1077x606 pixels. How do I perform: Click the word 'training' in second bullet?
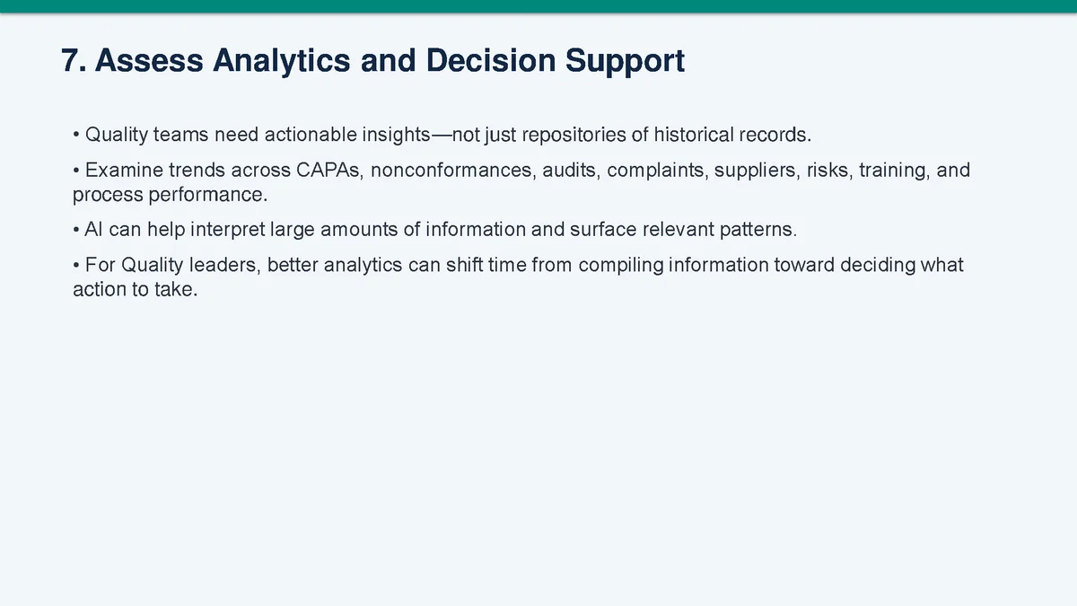892,171
